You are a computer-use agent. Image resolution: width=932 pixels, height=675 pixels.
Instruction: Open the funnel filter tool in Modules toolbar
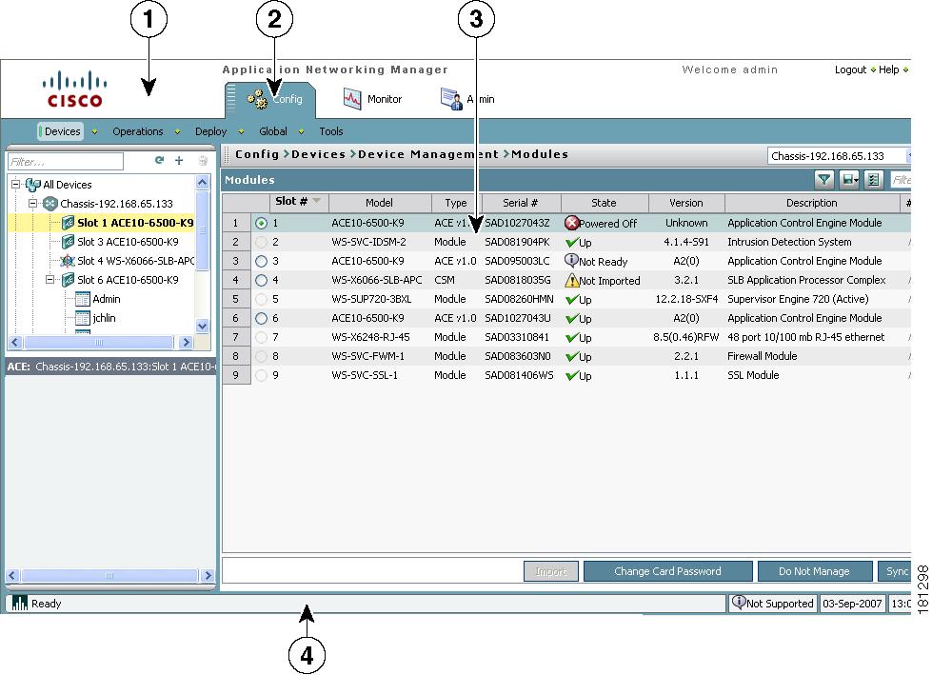[x=823, y=179]
